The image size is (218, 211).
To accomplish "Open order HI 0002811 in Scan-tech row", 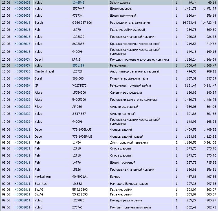I will (x=22, y=184).
